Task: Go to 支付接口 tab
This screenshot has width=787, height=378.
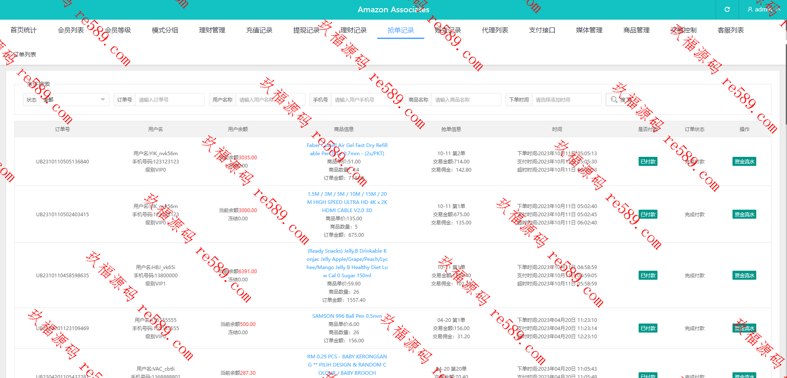Action: point(542,30)
